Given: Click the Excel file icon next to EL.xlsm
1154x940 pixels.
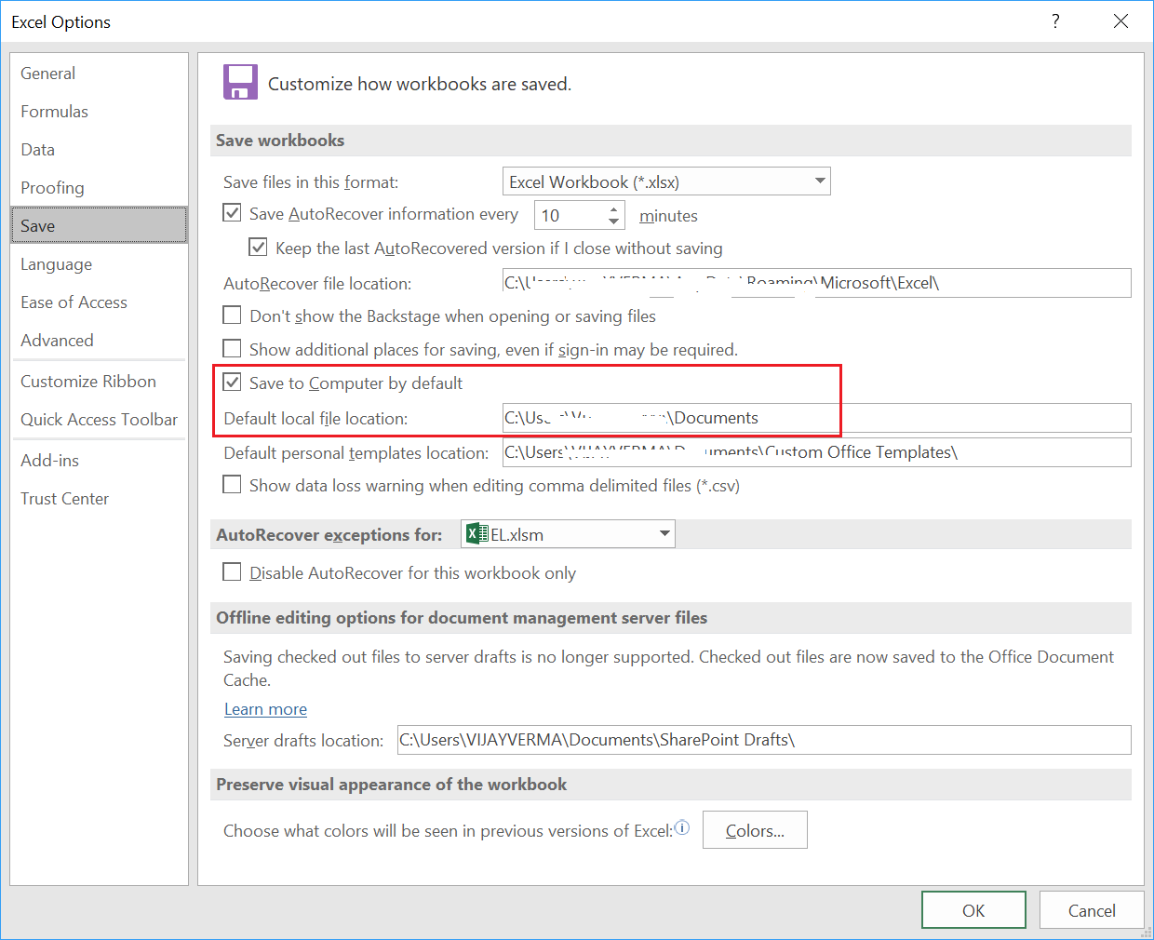Looking at the screenshot, I should 476,533.
